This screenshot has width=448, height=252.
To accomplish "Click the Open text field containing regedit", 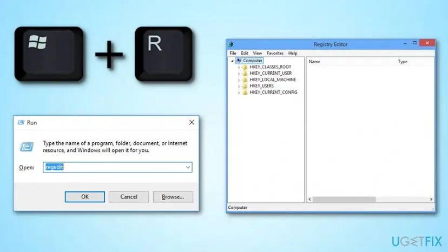I will pos(117,168).
